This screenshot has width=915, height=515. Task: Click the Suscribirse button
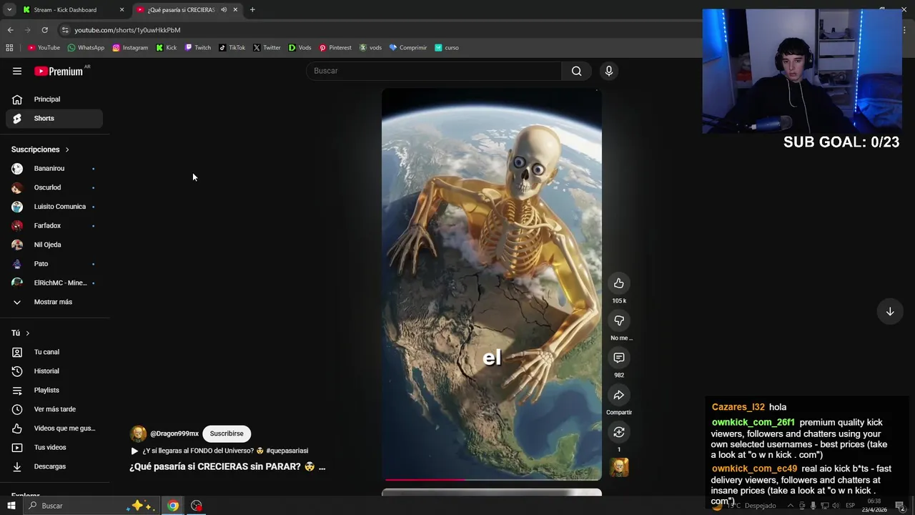[227, 433]
